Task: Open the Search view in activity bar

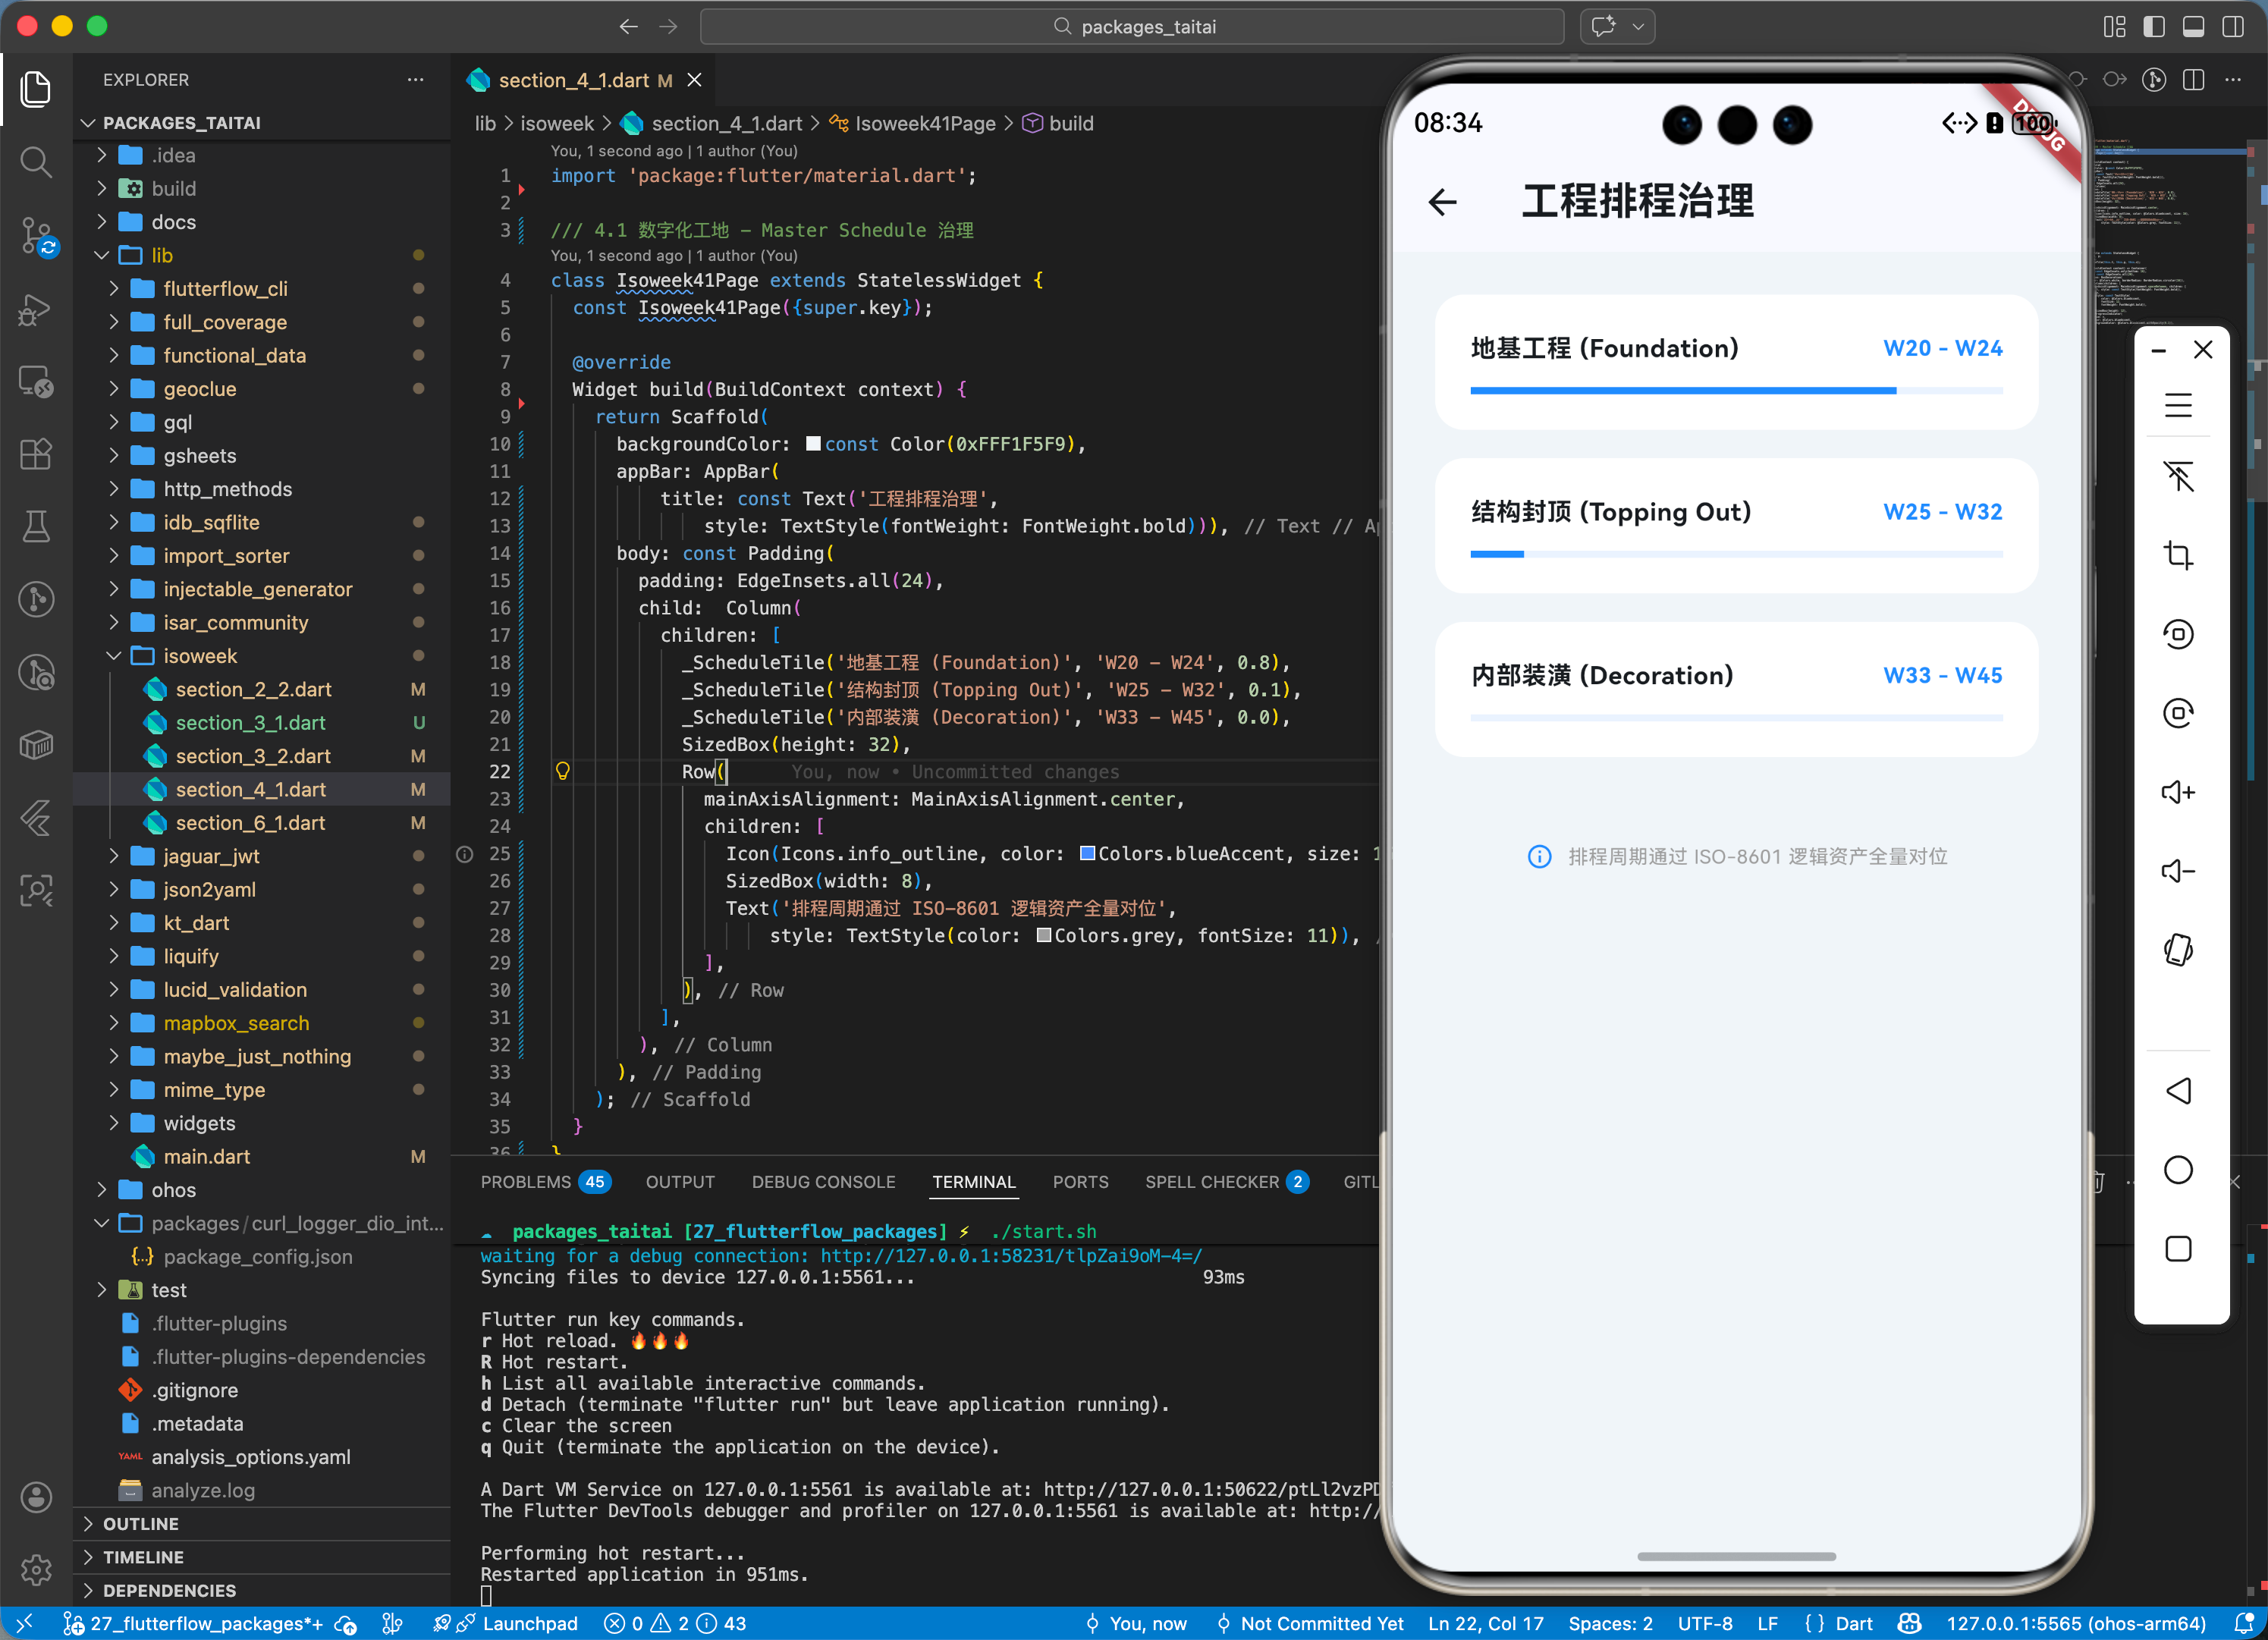Action: (x=36, y=162)
